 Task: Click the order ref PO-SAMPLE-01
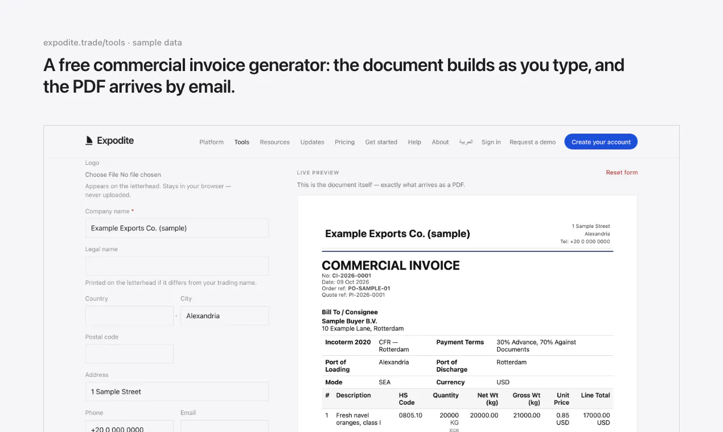tap(369, 288)
